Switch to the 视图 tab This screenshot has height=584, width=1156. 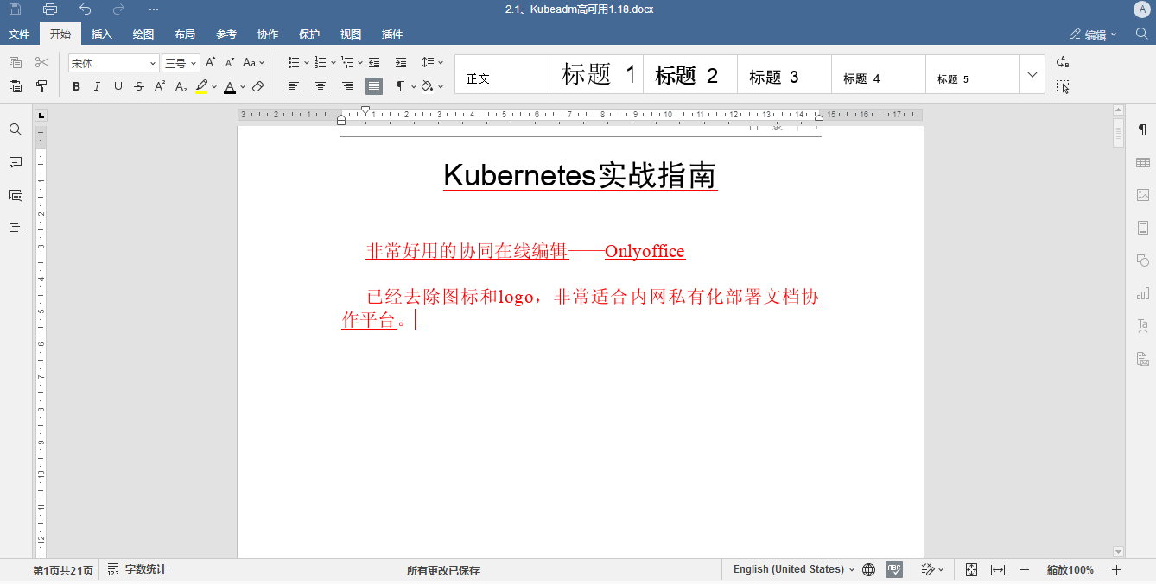click(x=351, y=35)
